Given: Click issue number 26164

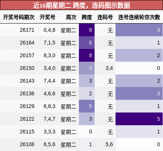Looking at the screenshot, I should click(27, 43).
